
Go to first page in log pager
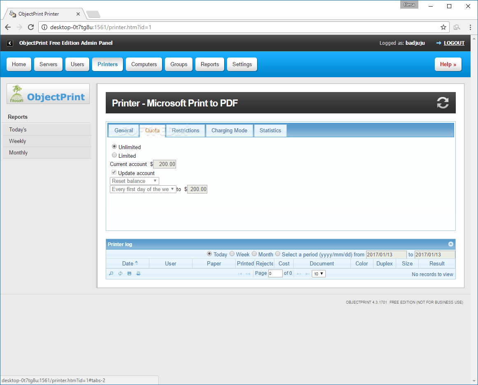tap(240, 274)
